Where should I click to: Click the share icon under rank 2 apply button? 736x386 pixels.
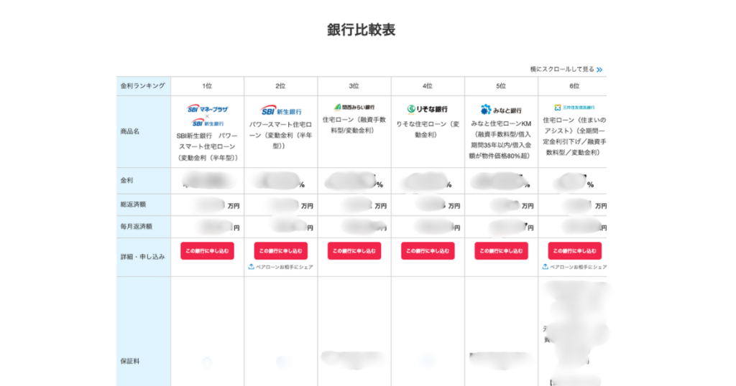point(251,267)
